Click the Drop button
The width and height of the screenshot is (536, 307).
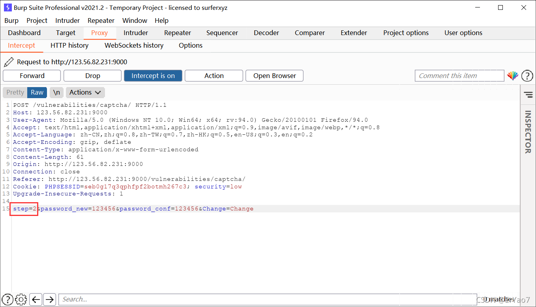(93, 76)
